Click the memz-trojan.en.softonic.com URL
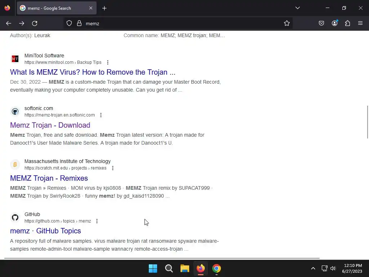 click(59, 115)
